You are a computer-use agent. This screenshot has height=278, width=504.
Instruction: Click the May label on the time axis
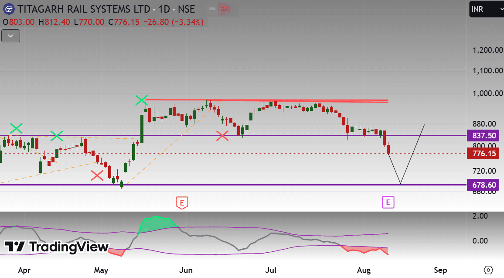click(101, 270)
